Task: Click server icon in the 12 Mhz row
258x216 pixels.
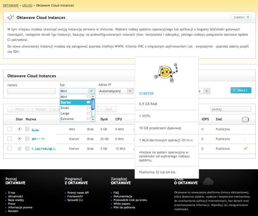Action: 27,148
